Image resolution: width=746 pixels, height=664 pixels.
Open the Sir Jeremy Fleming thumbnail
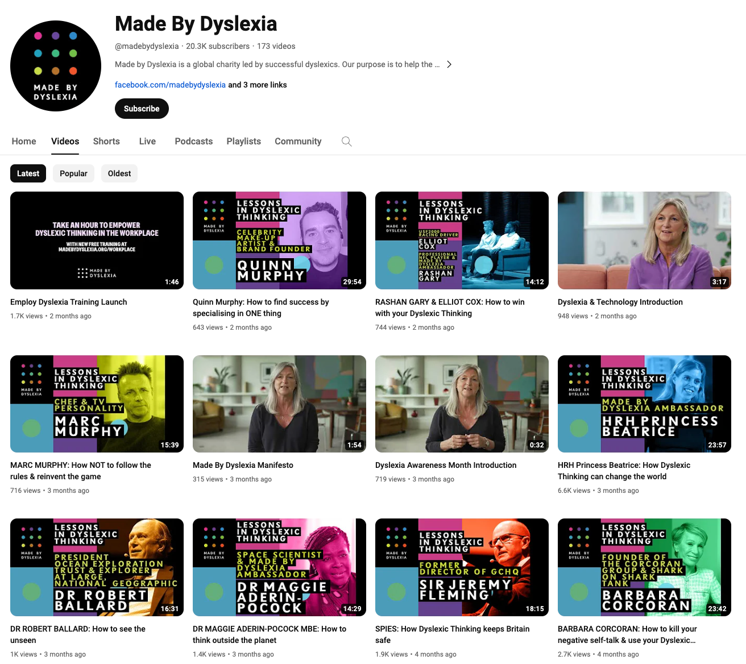coord(462,567)
